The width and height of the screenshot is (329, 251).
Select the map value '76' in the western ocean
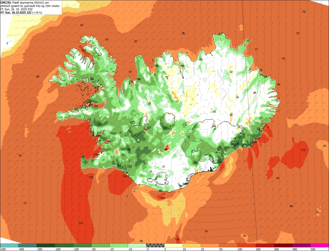[20, 156]
